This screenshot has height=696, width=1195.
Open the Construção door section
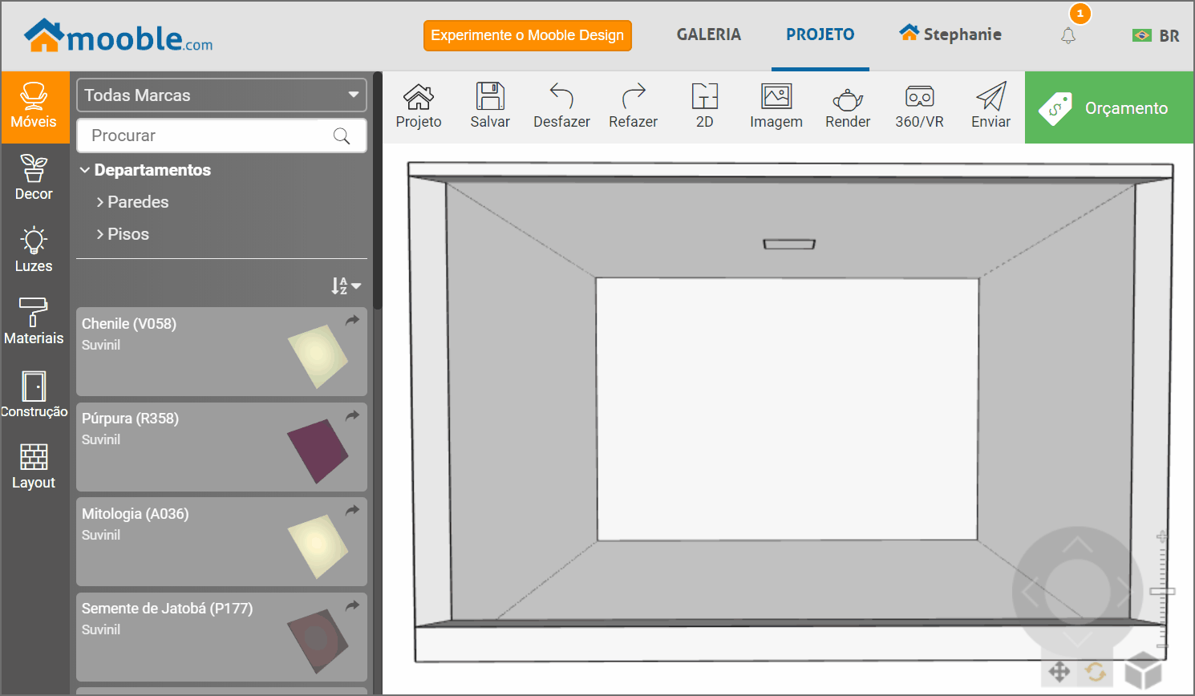point(34,395)
